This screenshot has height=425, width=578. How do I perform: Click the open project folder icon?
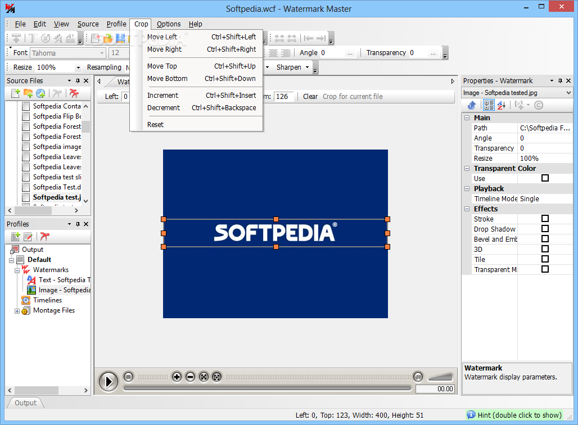tap(108, 38)
